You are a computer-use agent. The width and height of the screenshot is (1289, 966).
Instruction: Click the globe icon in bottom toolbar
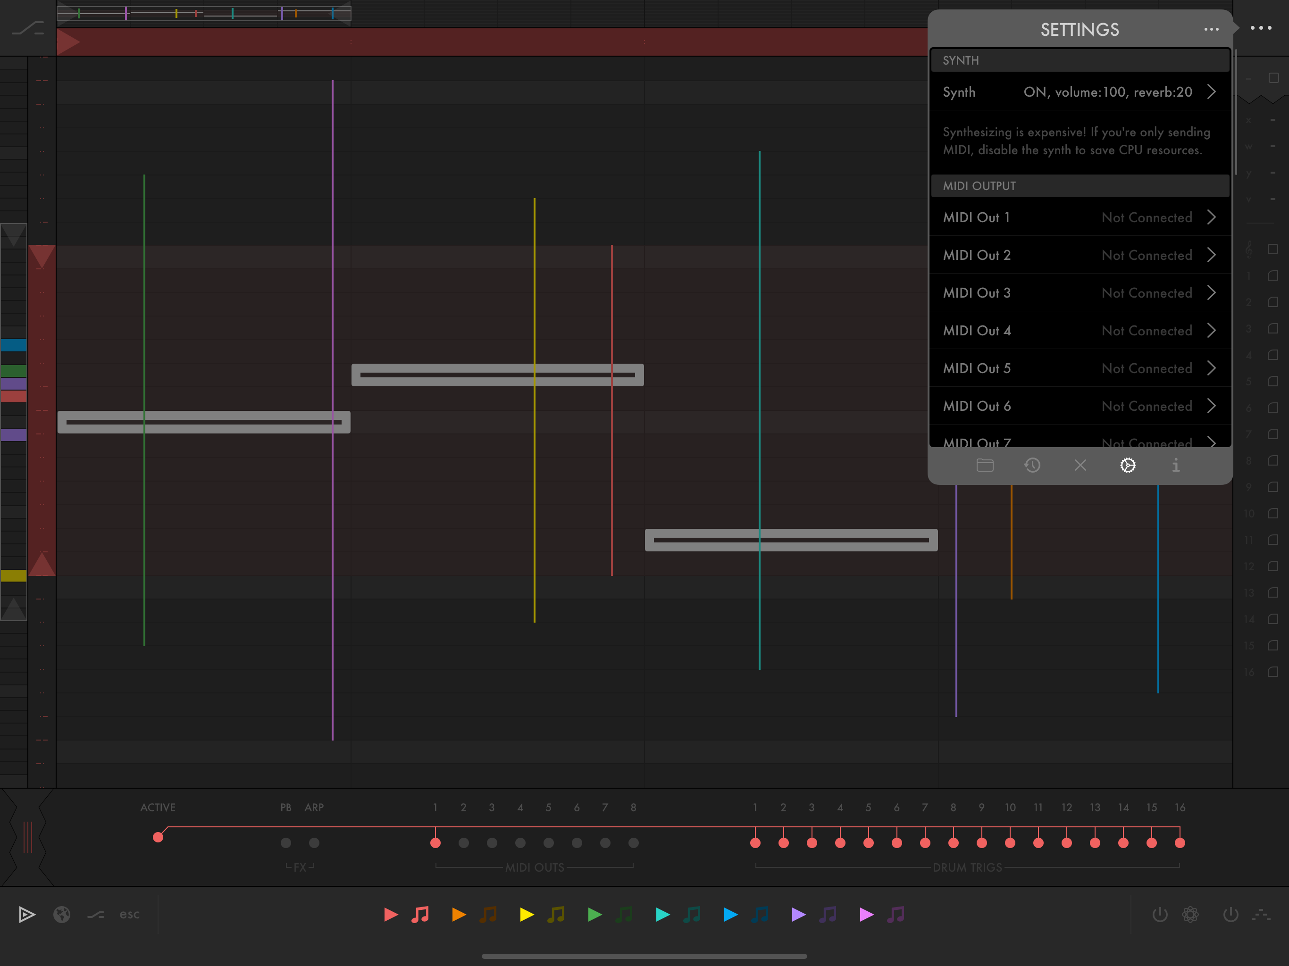pyautogui.click(x=62, y=914)
